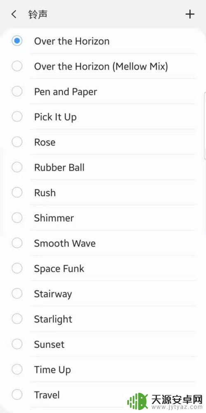
Task: Pick the Space Funk ringtone
Action: point(103,268)
